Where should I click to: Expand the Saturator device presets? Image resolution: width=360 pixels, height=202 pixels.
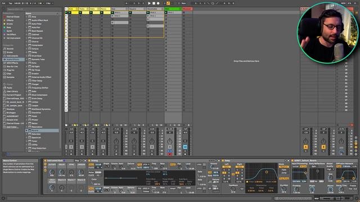click(x=26, y=134)
